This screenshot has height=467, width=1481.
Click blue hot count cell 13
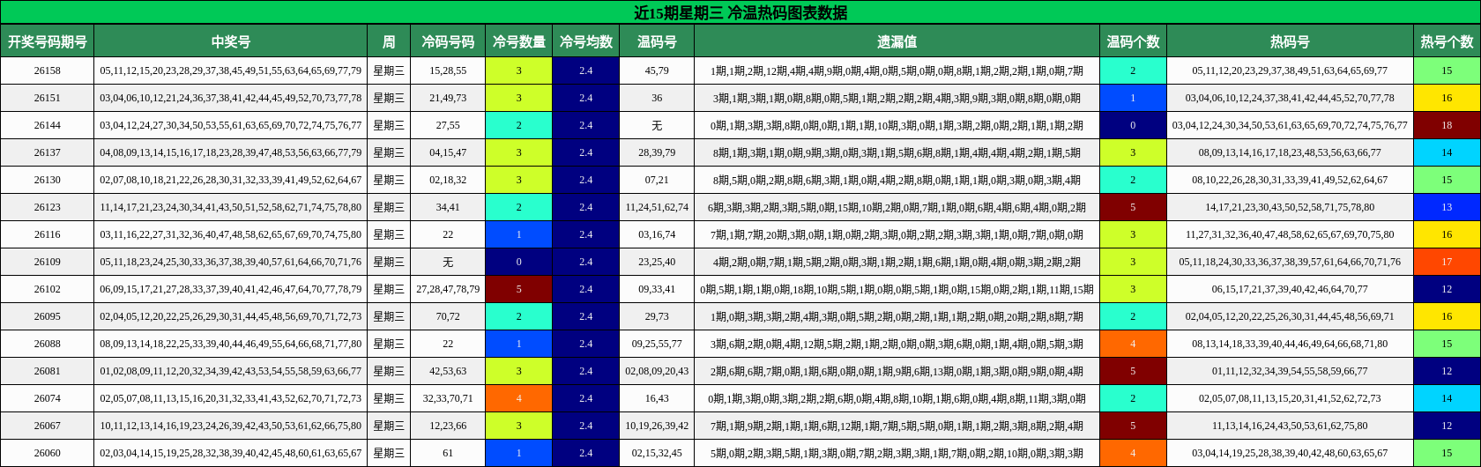click(1447, 207)
